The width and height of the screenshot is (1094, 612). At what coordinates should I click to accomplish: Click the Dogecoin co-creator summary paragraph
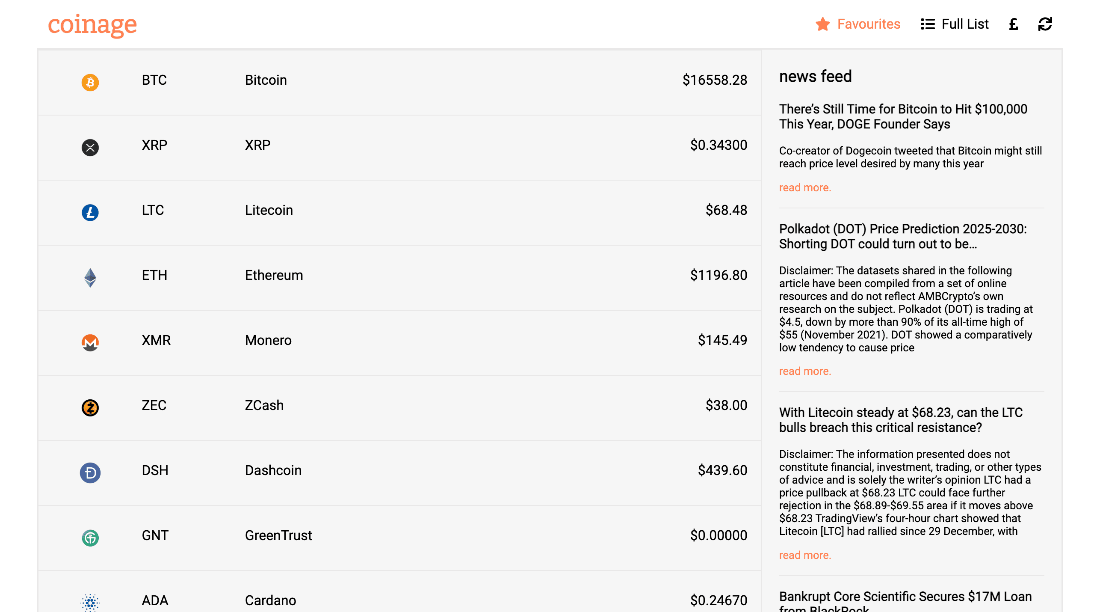[x=911, y=157]
